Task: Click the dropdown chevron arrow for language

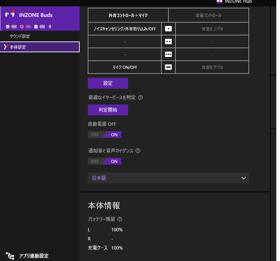Action: click(244, 178)
